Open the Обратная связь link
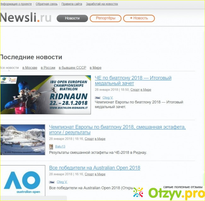Screen dimensions: 205x201 point(47,4)
